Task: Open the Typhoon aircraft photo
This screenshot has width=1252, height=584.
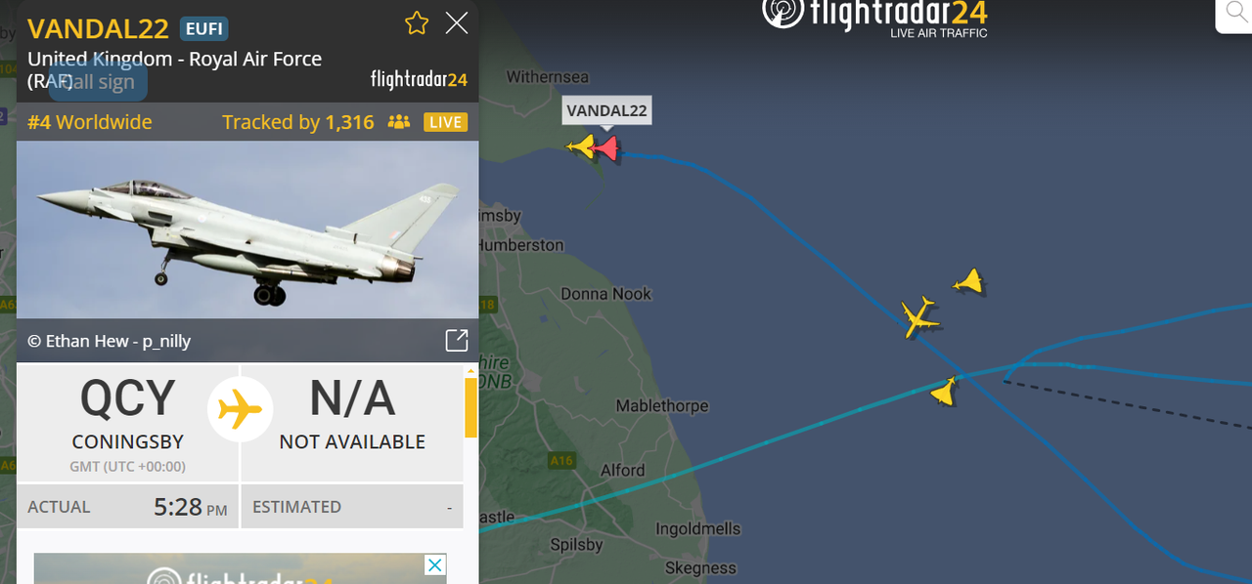Action: (x=247, y=229)
